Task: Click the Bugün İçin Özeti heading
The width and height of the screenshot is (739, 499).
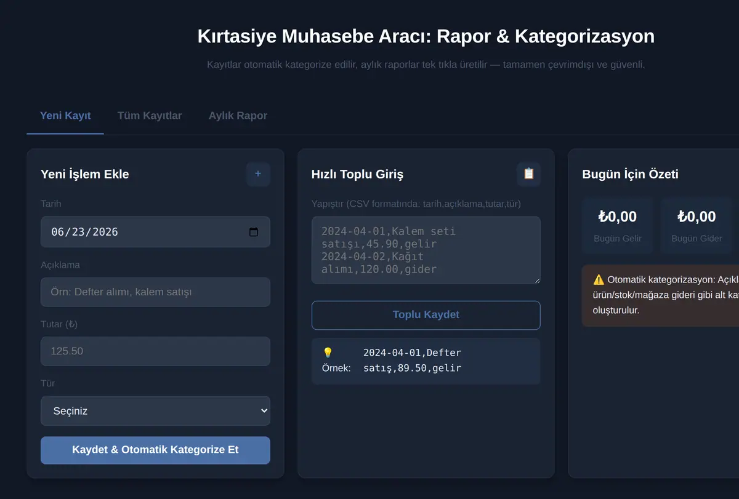Action: (630, 174)
